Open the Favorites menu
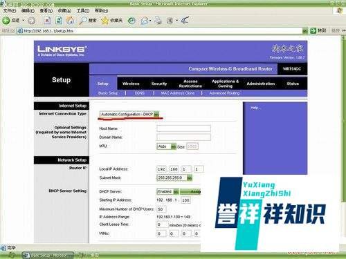Viewport: 346px width, 259px height. pos(64,10)
